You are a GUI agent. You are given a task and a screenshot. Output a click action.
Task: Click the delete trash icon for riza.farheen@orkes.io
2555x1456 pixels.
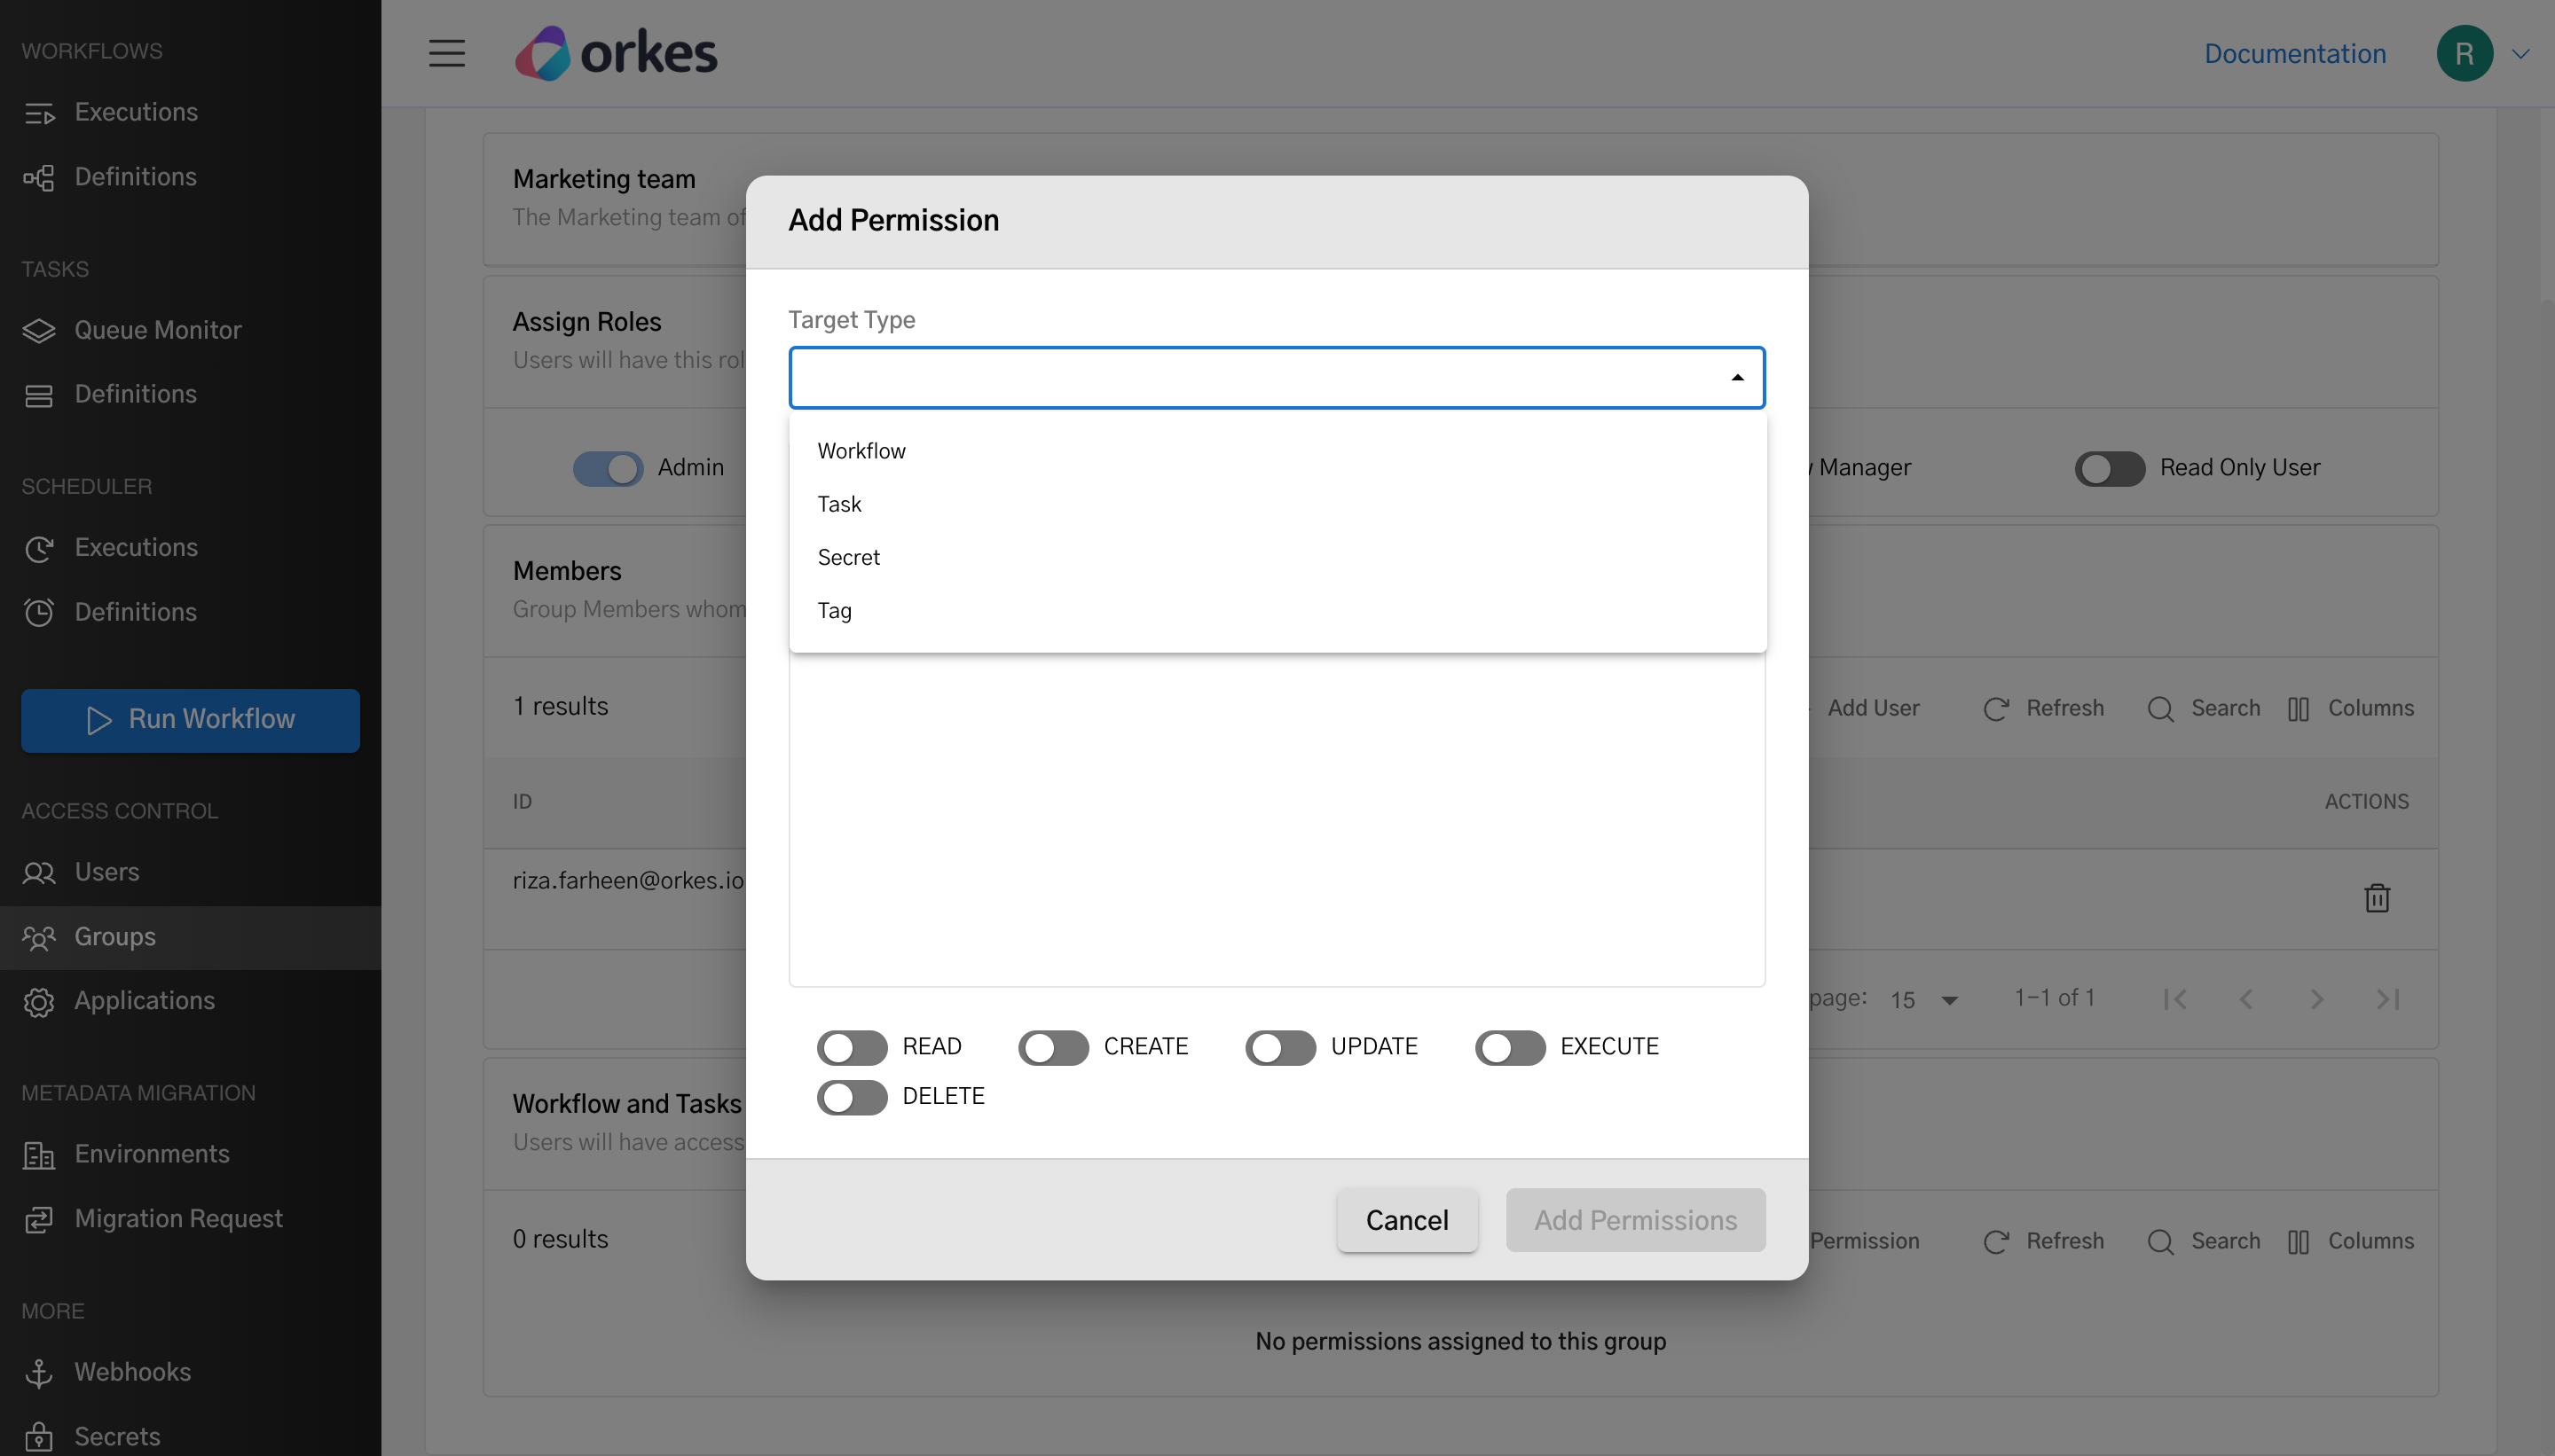click(x=2379, y=898)
